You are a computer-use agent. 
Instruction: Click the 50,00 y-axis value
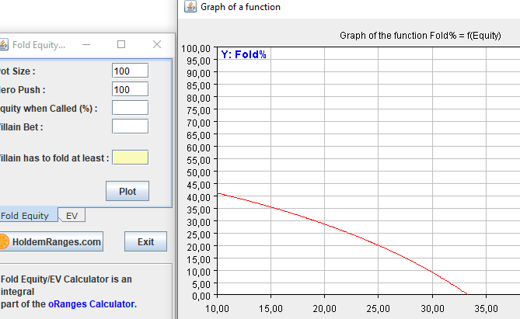(198, 172)
